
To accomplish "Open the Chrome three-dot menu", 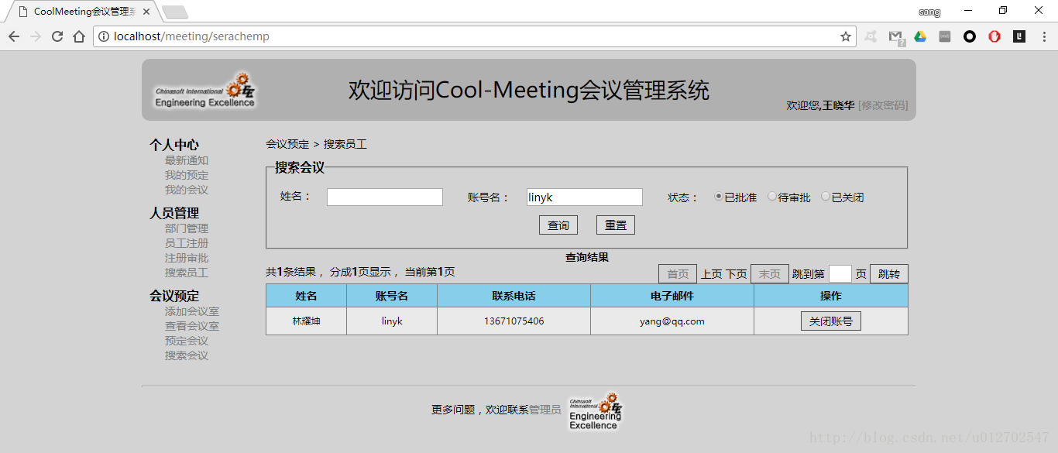I will [1043, 36].
